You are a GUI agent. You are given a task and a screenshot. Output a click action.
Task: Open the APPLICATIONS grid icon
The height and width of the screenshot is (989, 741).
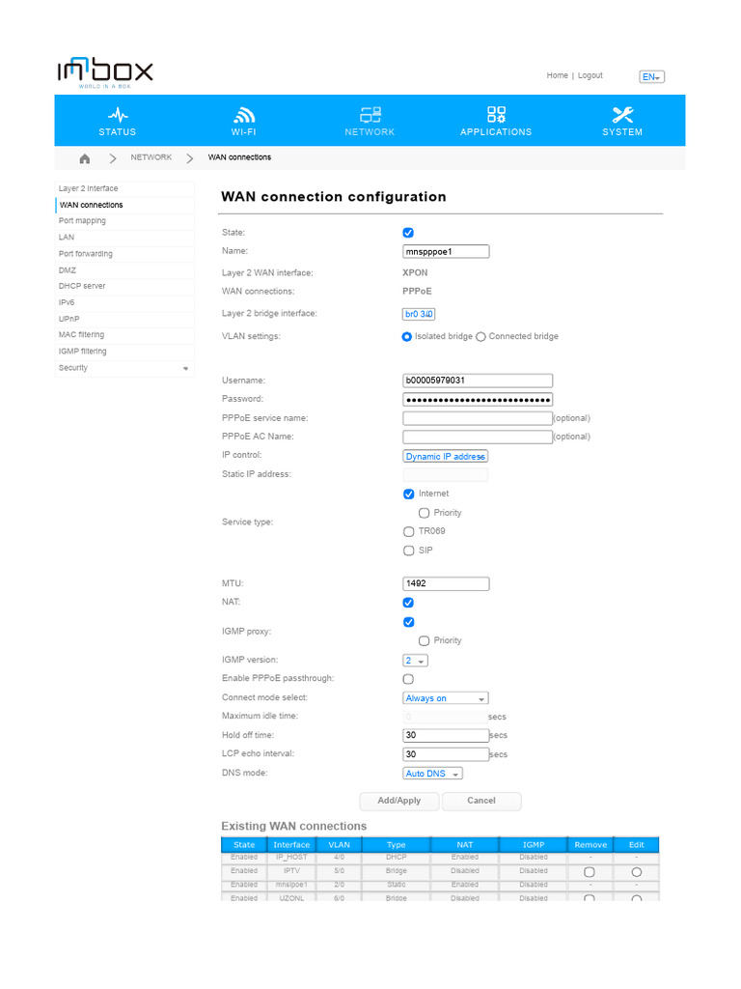[496, 115]
